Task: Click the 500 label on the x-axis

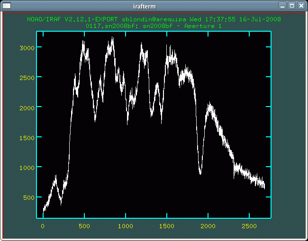Action: tap(84, 226)
